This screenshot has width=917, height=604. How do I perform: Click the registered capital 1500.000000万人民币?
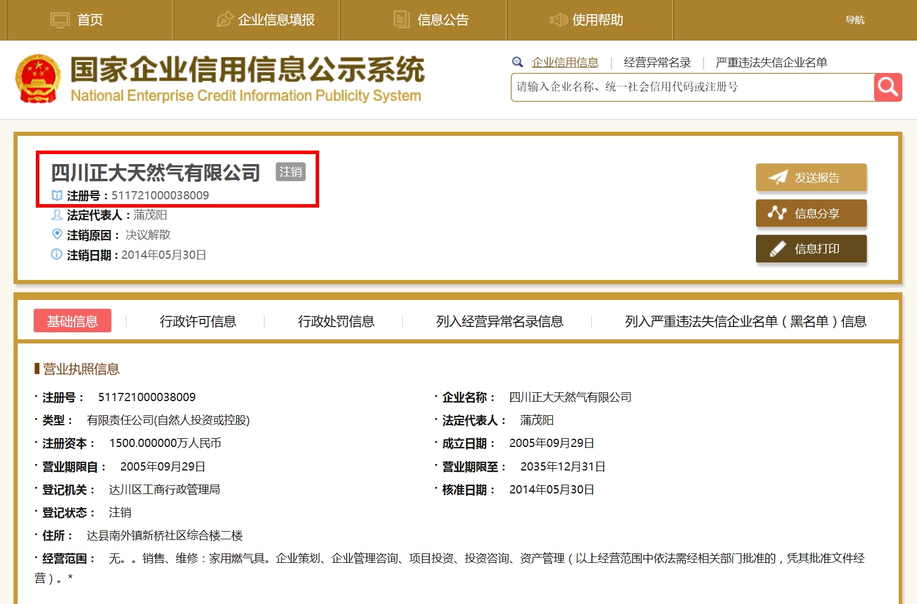click(165, 443)
